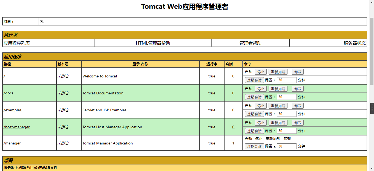This screenshot has width=374, height=171.
Task: Expire sessions for /examples application
Action: point(254,114)
